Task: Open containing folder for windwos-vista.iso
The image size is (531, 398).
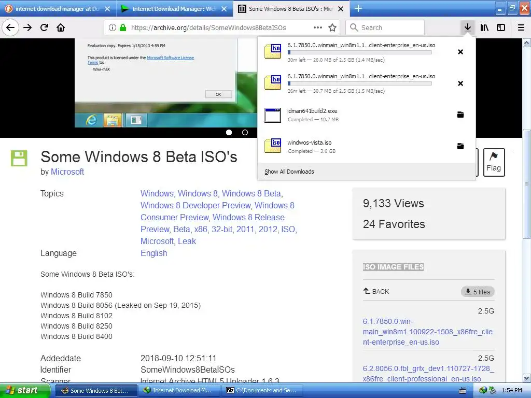Action: (460, 146)
